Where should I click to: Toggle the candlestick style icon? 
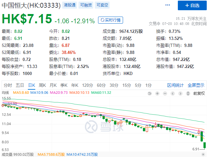click(x=188, y=93)
